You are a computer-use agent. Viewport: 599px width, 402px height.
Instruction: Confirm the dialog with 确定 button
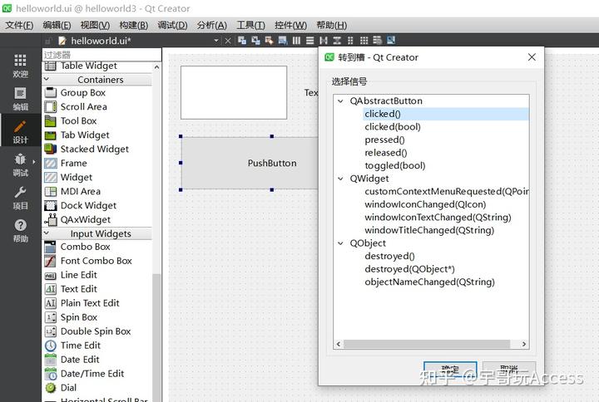[449, 370]
